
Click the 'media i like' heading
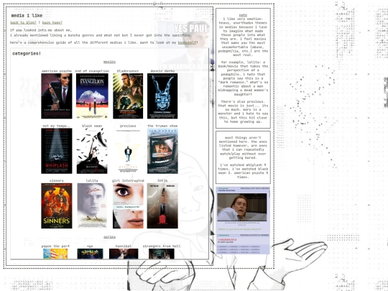[x=27, y=16]
